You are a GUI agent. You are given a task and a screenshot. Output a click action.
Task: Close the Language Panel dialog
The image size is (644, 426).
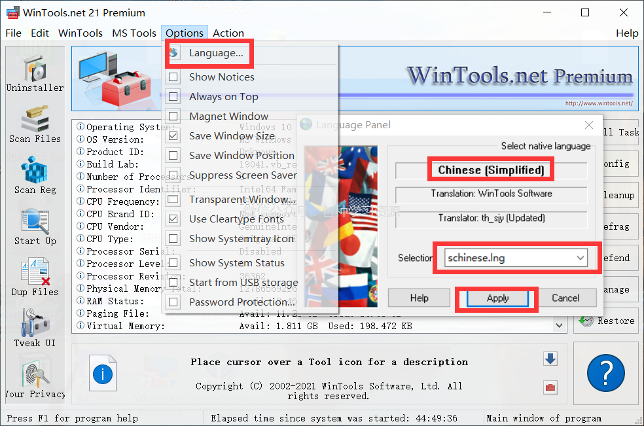(589, 125)
